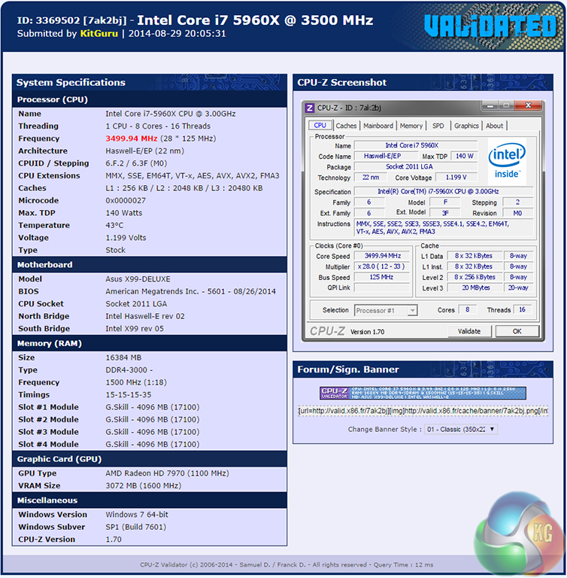Click the 16384 MB memory size value
567x578 pixels.
click(x=123, y=358)
